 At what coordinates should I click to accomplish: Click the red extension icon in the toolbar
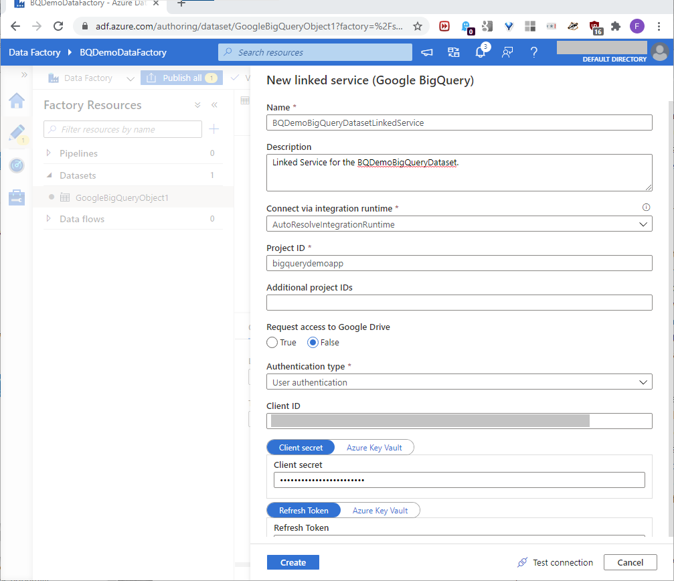[x=444, y=26]
